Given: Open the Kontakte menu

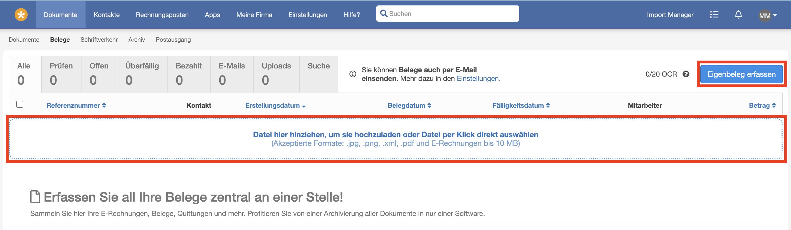Looking at the screenshot, I should 107,15.
